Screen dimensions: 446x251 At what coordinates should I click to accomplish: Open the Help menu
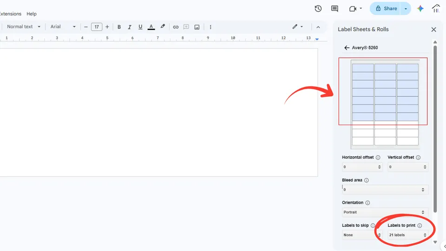pyautogui.click(x=32, y=13)
